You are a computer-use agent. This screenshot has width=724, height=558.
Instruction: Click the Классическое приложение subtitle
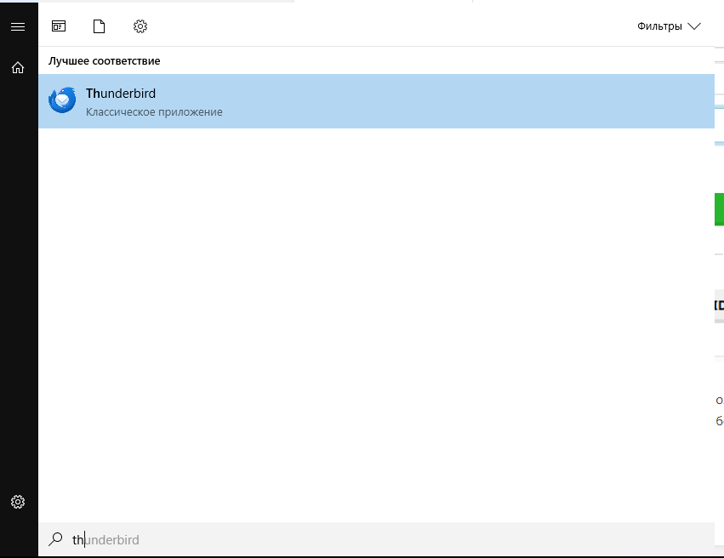click(x=154, y=112)
